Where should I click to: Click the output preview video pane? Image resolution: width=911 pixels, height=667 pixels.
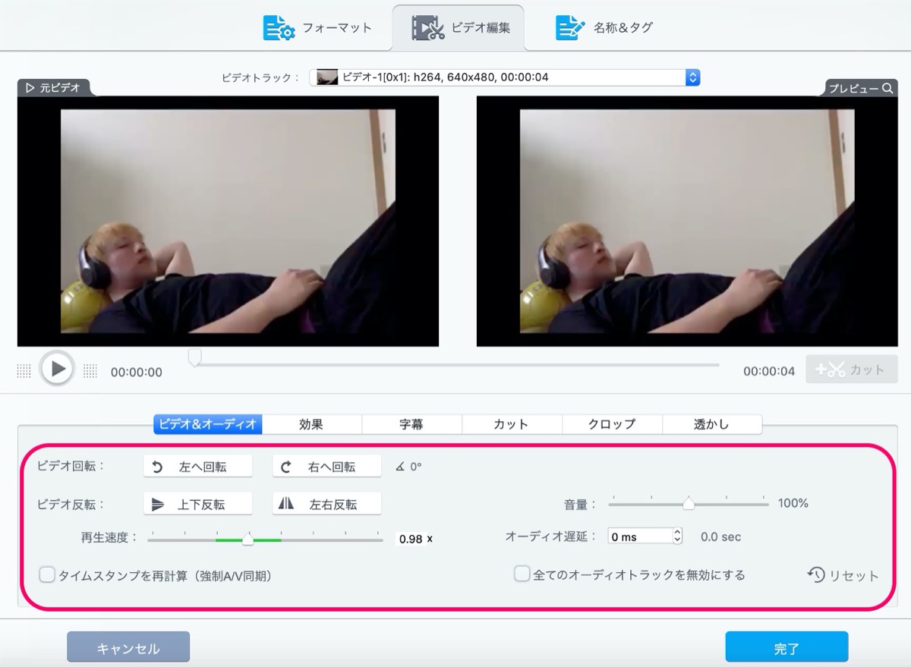click(688, 222)
